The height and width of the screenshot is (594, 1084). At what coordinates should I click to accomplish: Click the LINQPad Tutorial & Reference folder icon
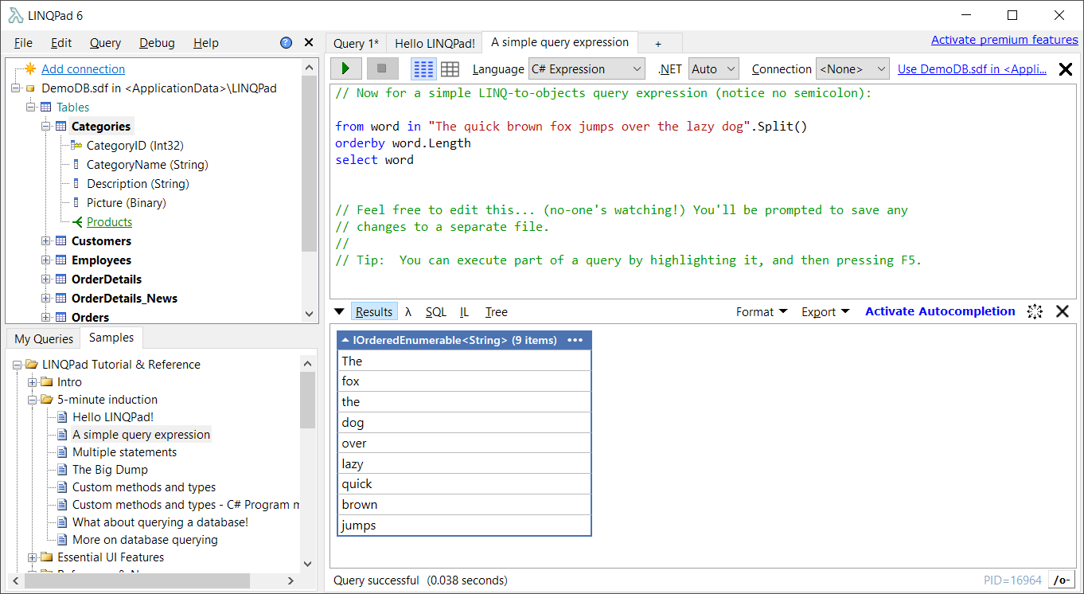[x=32, y=365]
